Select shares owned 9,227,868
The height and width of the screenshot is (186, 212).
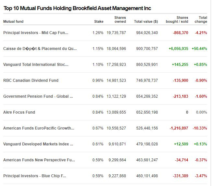117,176
